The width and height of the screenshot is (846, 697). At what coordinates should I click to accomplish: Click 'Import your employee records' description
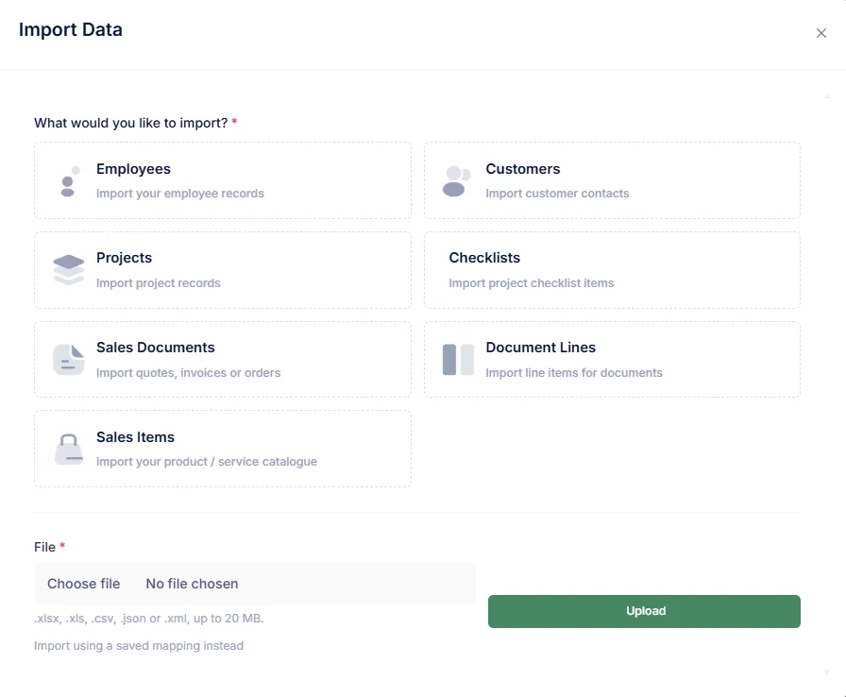tap(180, 193)
